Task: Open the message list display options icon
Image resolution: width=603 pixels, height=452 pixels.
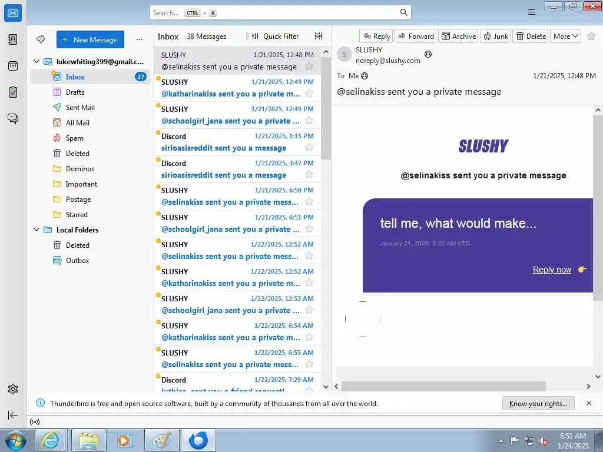Action: (x=319, y=36)
